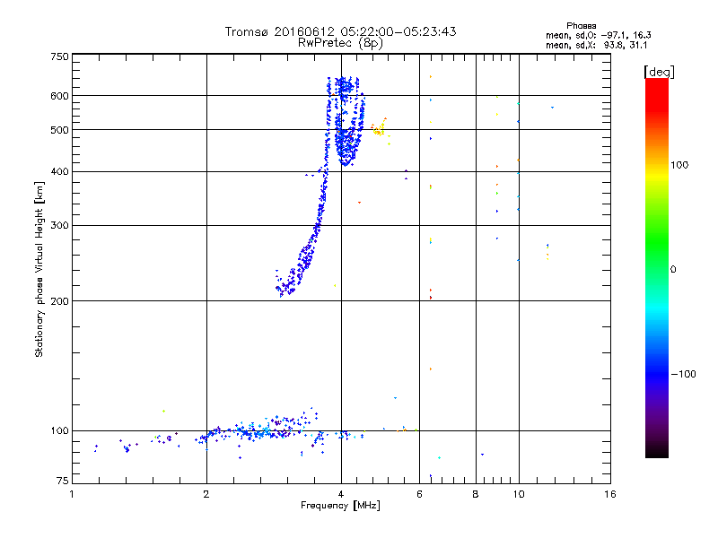The image size is (718, 538).
Task: Click the x-axis label '2'
Action: [x=206, y=494]
